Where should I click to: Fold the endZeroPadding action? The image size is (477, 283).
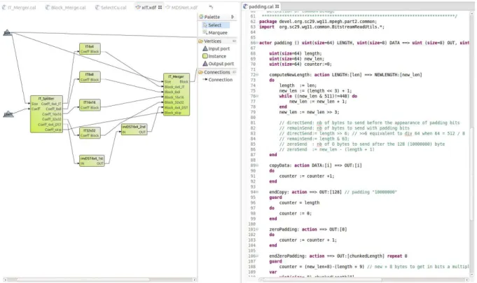coord(257,256)
